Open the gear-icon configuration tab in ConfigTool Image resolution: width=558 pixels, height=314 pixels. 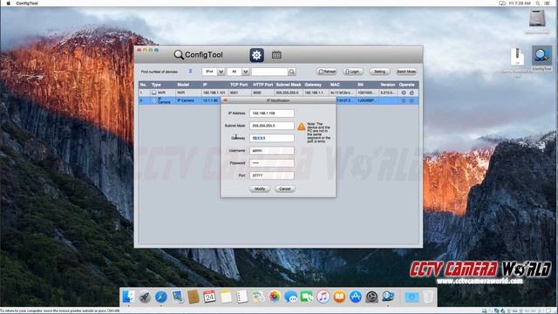(256, 55)
